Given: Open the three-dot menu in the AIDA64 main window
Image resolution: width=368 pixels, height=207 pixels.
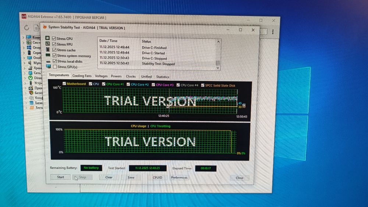Looking at the screenshot, I should (273, 32).
